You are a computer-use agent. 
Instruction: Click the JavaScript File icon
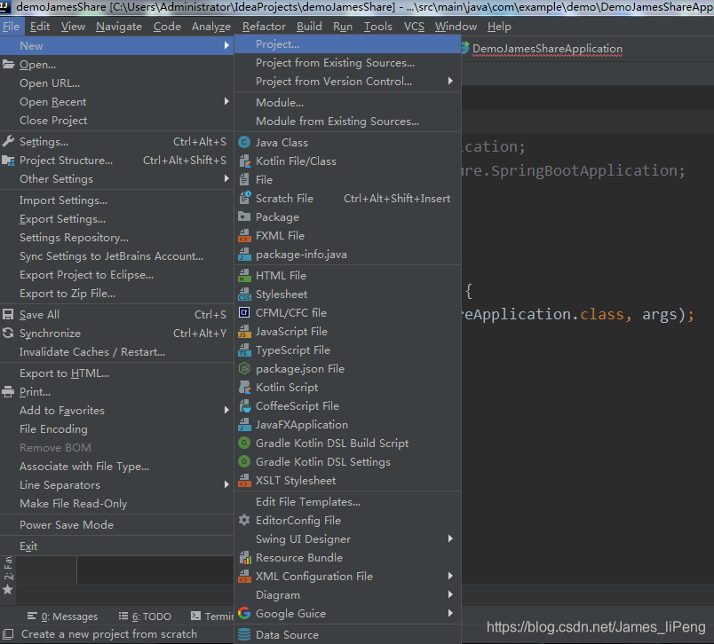tap(244, 332)
